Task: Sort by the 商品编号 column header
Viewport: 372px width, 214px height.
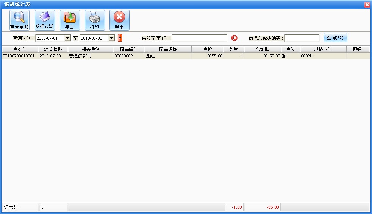Action: click(129, 49)
